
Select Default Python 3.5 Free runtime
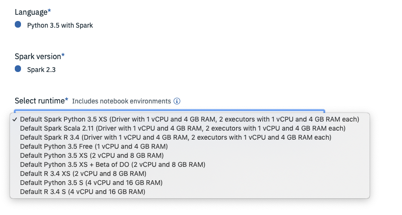(190, 146)
